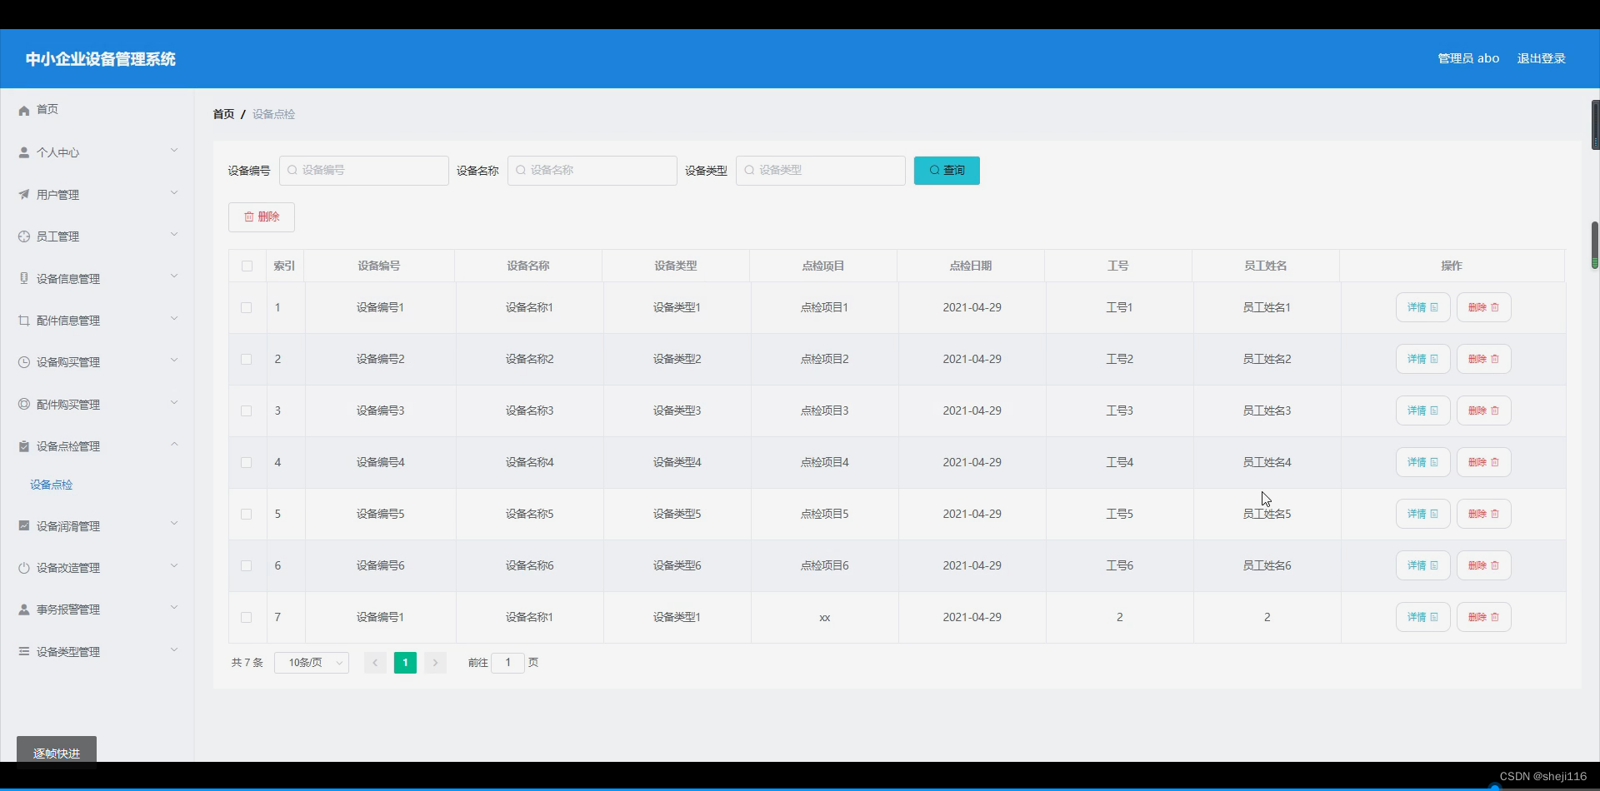Click the 设备改造管理 power icon
This screenshot has width=1600, height=791.
[23, 567]
